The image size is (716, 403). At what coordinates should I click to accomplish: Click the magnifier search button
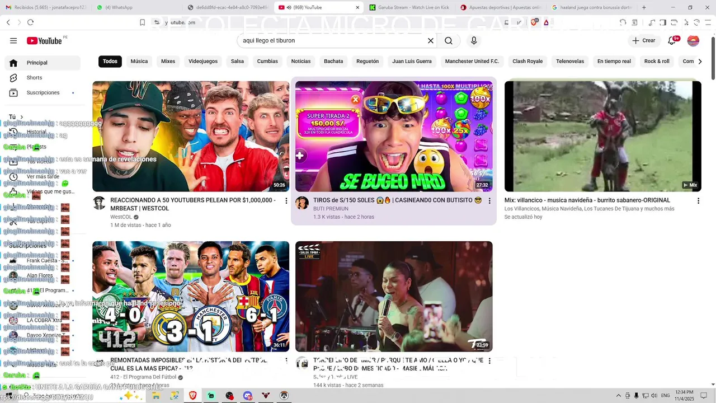[449, 40]
